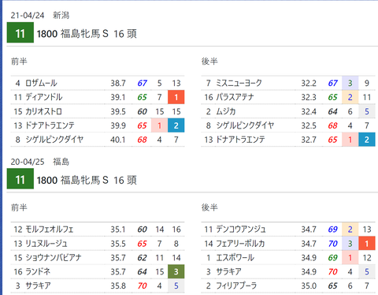The image size is (378, 295).
Task: Click horse name デンコウアンジュ
Action: point(241,230)
